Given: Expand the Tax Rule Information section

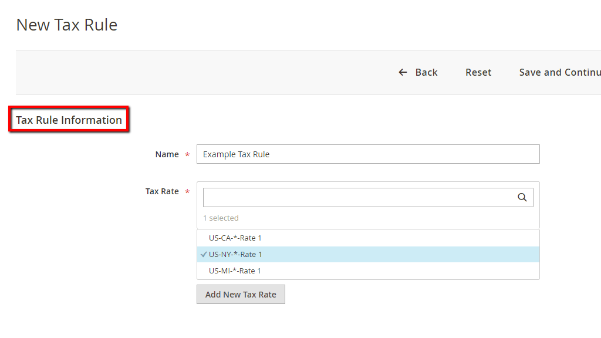Looking at the screenshot, I should click(69, 119).
